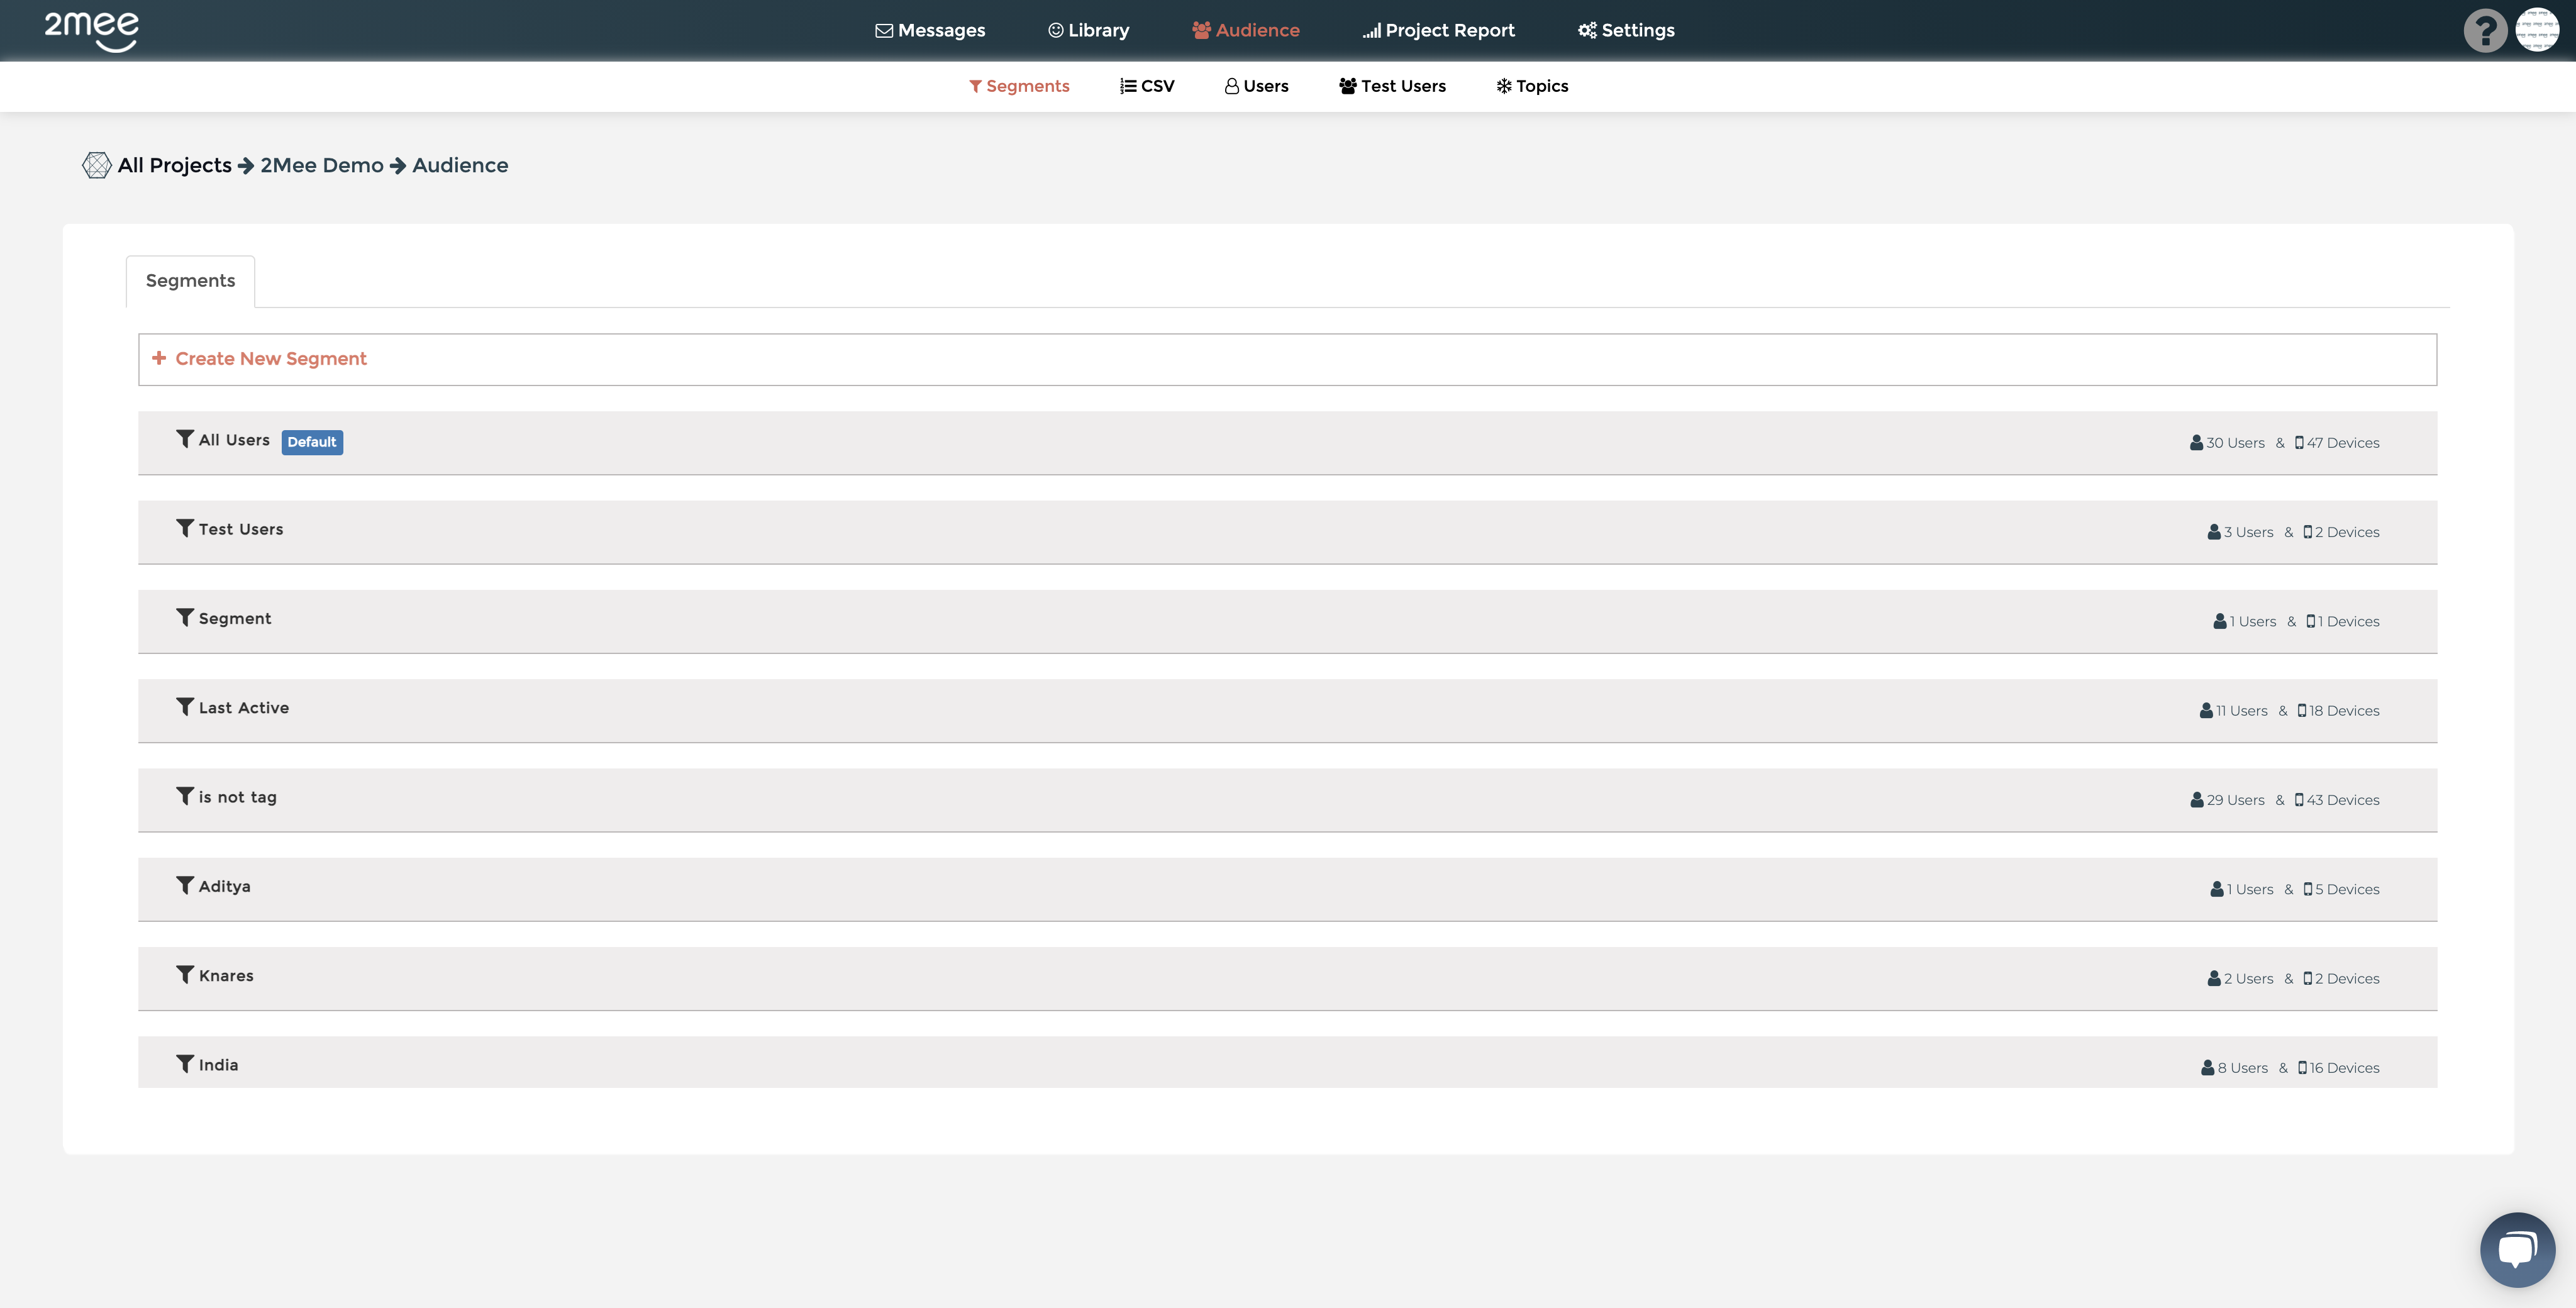
Task: Select the Segments sub-navigation item
Action: click(1019, 87)
